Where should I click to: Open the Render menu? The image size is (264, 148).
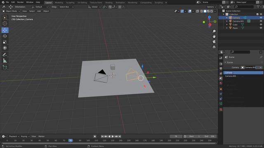tap(20, 2)
